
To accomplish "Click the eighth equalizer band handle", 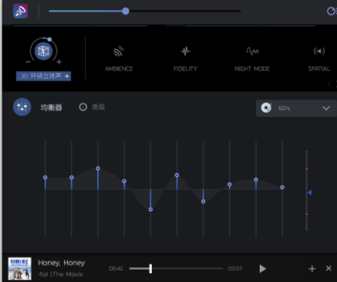I will point(230,184).
